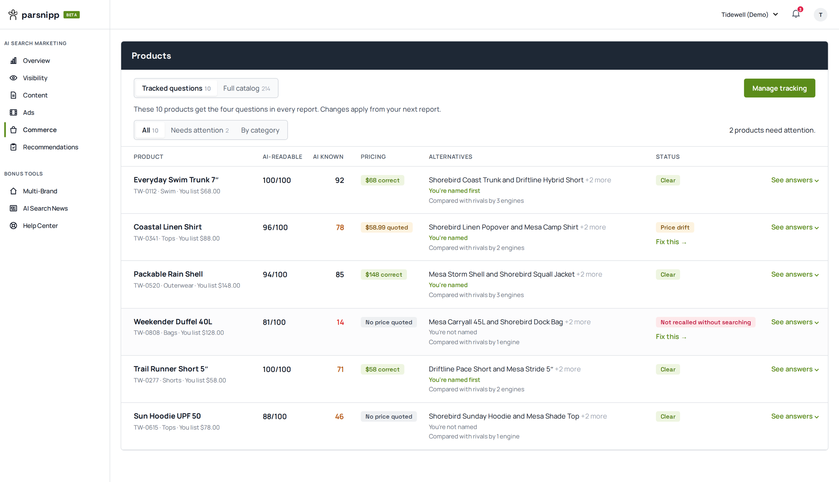This screenshot has width=839, height=482.
Task: Click the BETA badge beside parsnipp
Action: (x=72, y=15)
